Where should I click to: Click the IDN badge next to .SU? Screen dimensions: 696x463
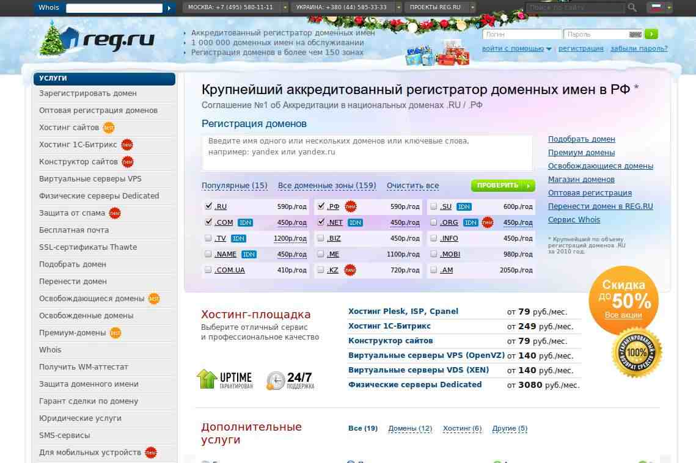pyautogui.click(x=464, y=207)
